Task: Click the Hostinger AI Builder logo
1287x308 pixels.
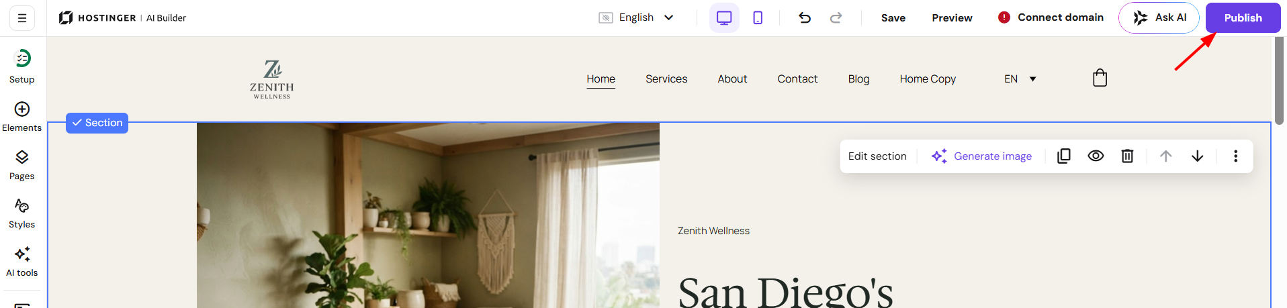Action: 122,18
